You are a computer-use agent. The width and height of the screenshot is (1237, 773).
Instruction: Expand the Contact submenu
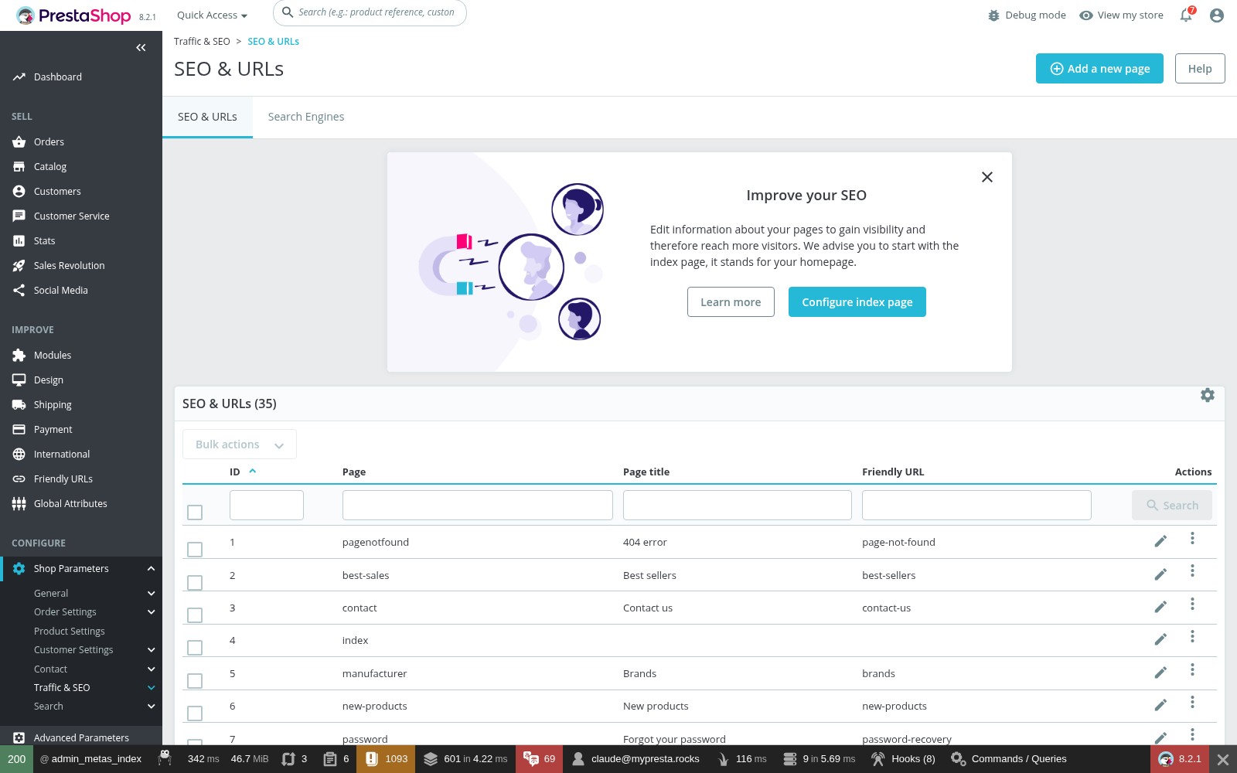pos(151,669)
